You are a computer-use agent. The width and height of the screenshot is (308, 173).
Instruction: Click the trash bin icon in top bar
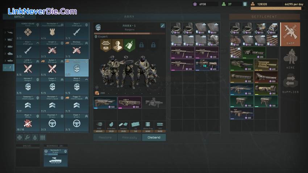point(245,4)
